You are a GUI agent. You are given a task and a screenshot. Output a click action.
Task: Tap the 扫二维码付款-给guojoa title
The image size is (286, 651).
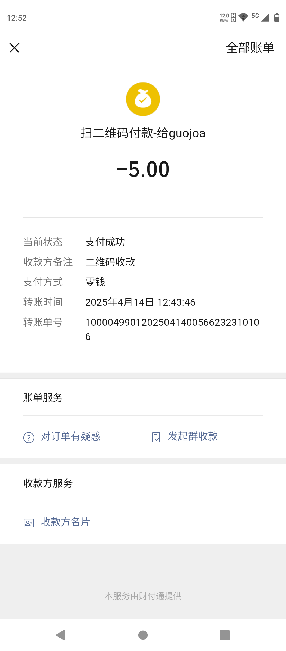click(143, 133)
